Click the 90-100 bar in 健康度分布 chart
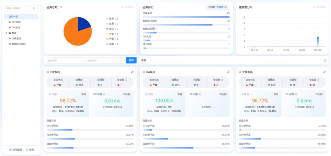 pos(318,42)
